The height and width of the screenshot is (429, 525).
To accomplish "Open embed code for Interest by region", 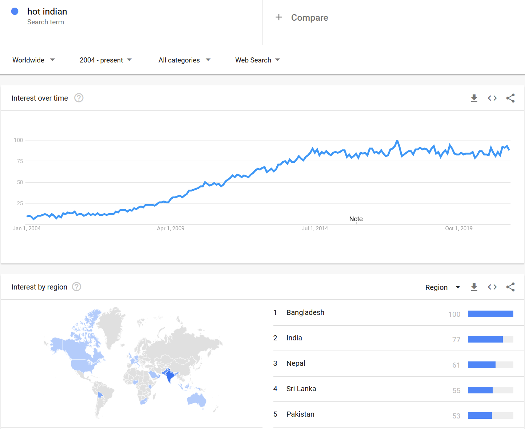I will click(x=492, y=287).
